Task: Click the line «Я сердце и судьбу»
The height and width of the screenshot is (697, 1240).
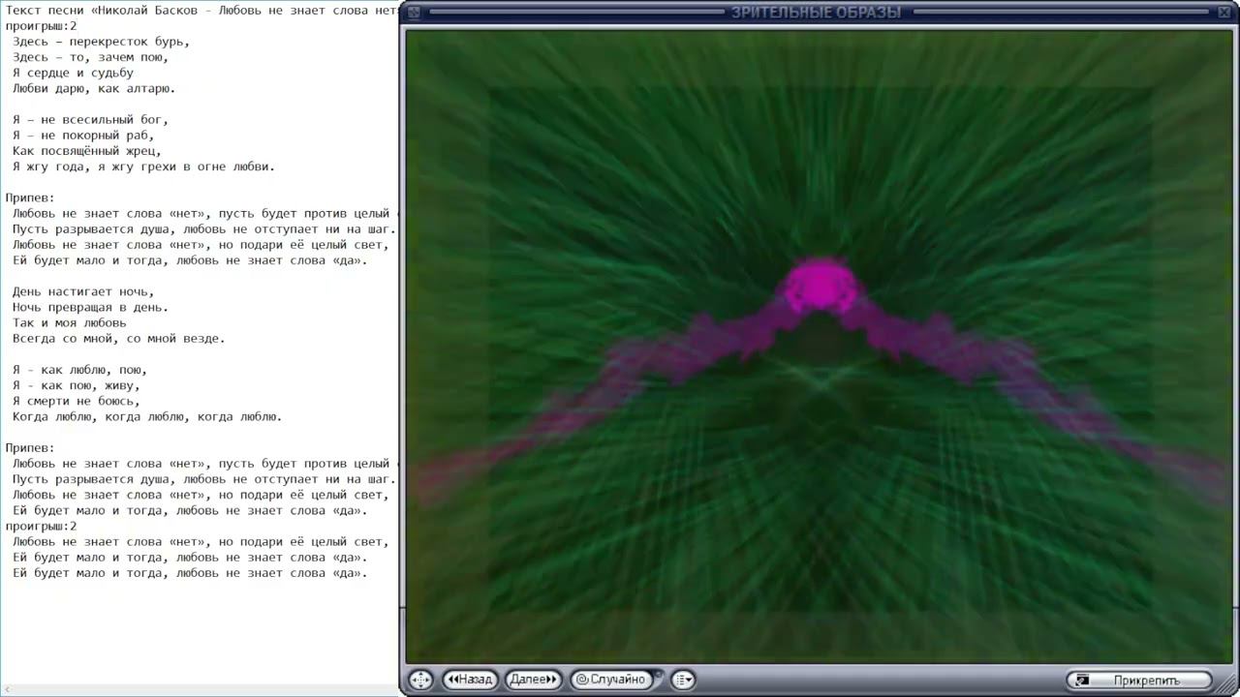Action: point(74,73)
